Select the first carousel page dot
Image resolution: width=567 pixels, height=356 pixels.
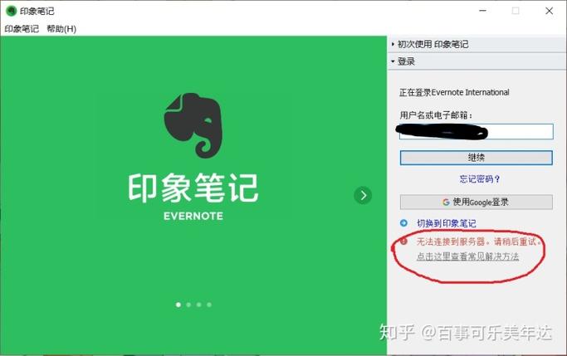[x=178, y=305]
